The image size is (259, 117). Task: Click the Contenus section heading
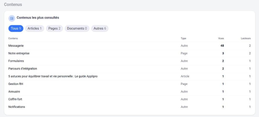point(13,5)
